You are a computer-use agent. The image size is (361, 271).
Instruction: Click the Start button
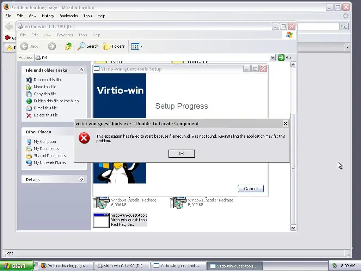pyautogui.click(x=17, y=266)
